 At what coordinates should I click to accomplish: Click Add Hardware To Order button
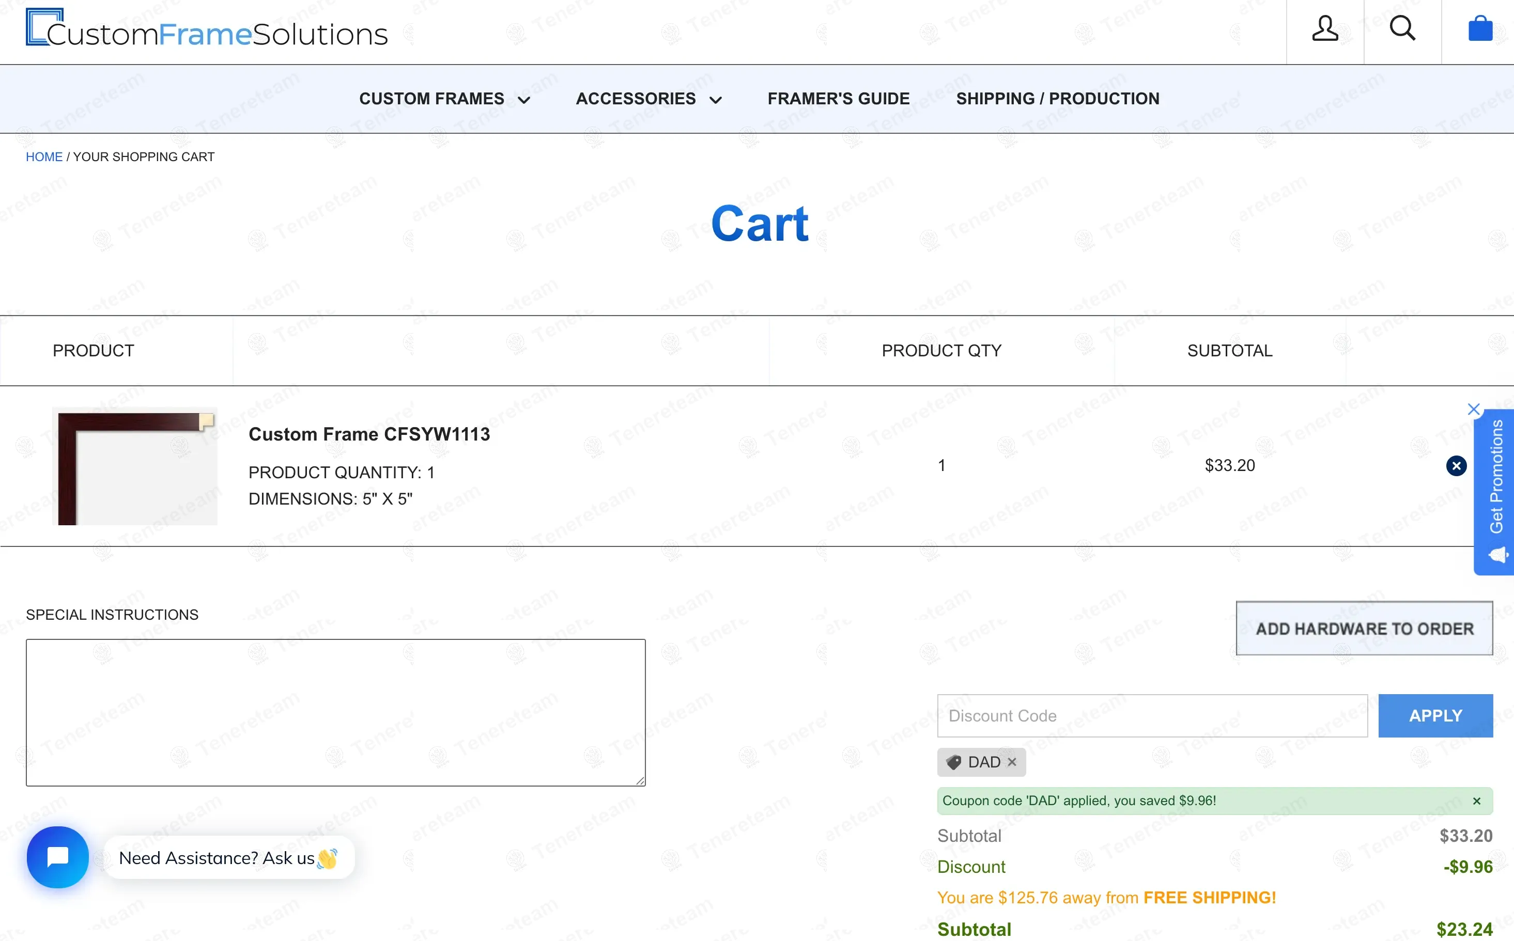pyautogui.click(x=1364, y=629)
